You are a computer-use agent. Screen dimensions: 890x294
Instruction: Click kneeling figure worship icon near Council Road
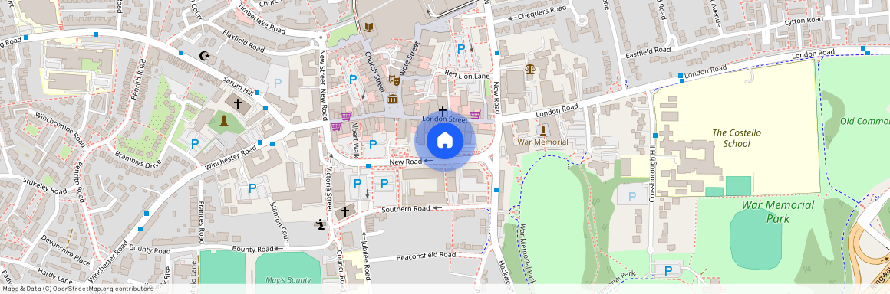(x=321, y=224)
